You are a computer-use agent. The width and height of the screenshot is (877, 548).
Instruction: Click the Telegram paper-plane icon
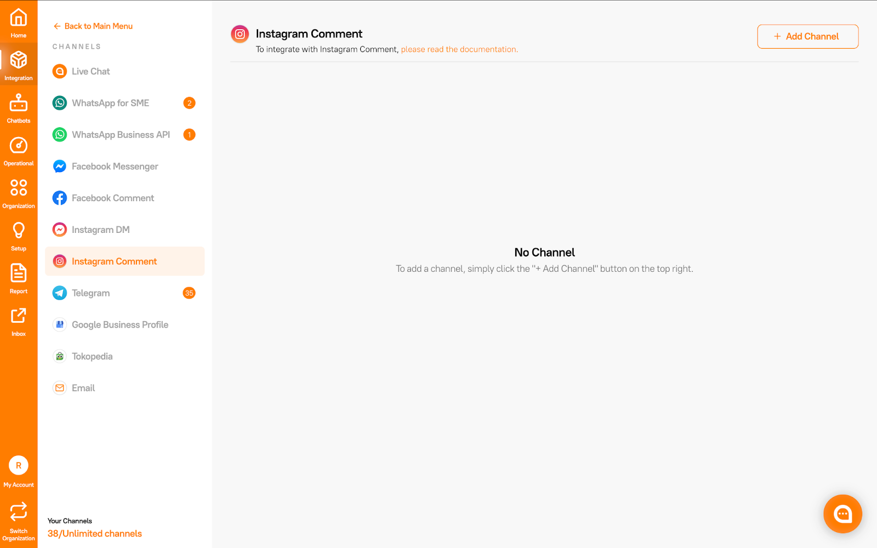click(x=60, y=293)
